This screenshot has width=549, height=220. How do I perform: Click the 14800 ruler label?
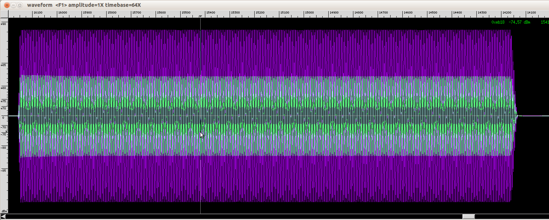pos(358,13)
